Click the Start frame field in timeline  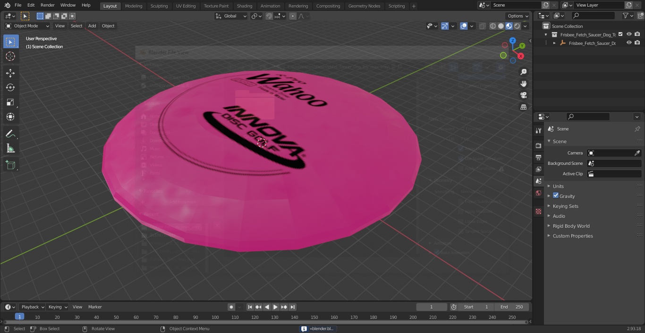click(x=475, y=307)
